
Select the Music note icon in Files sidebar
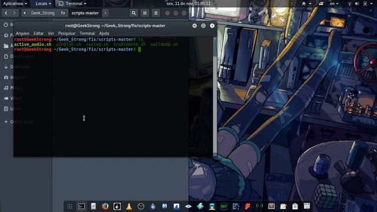(x=6, y=88)
